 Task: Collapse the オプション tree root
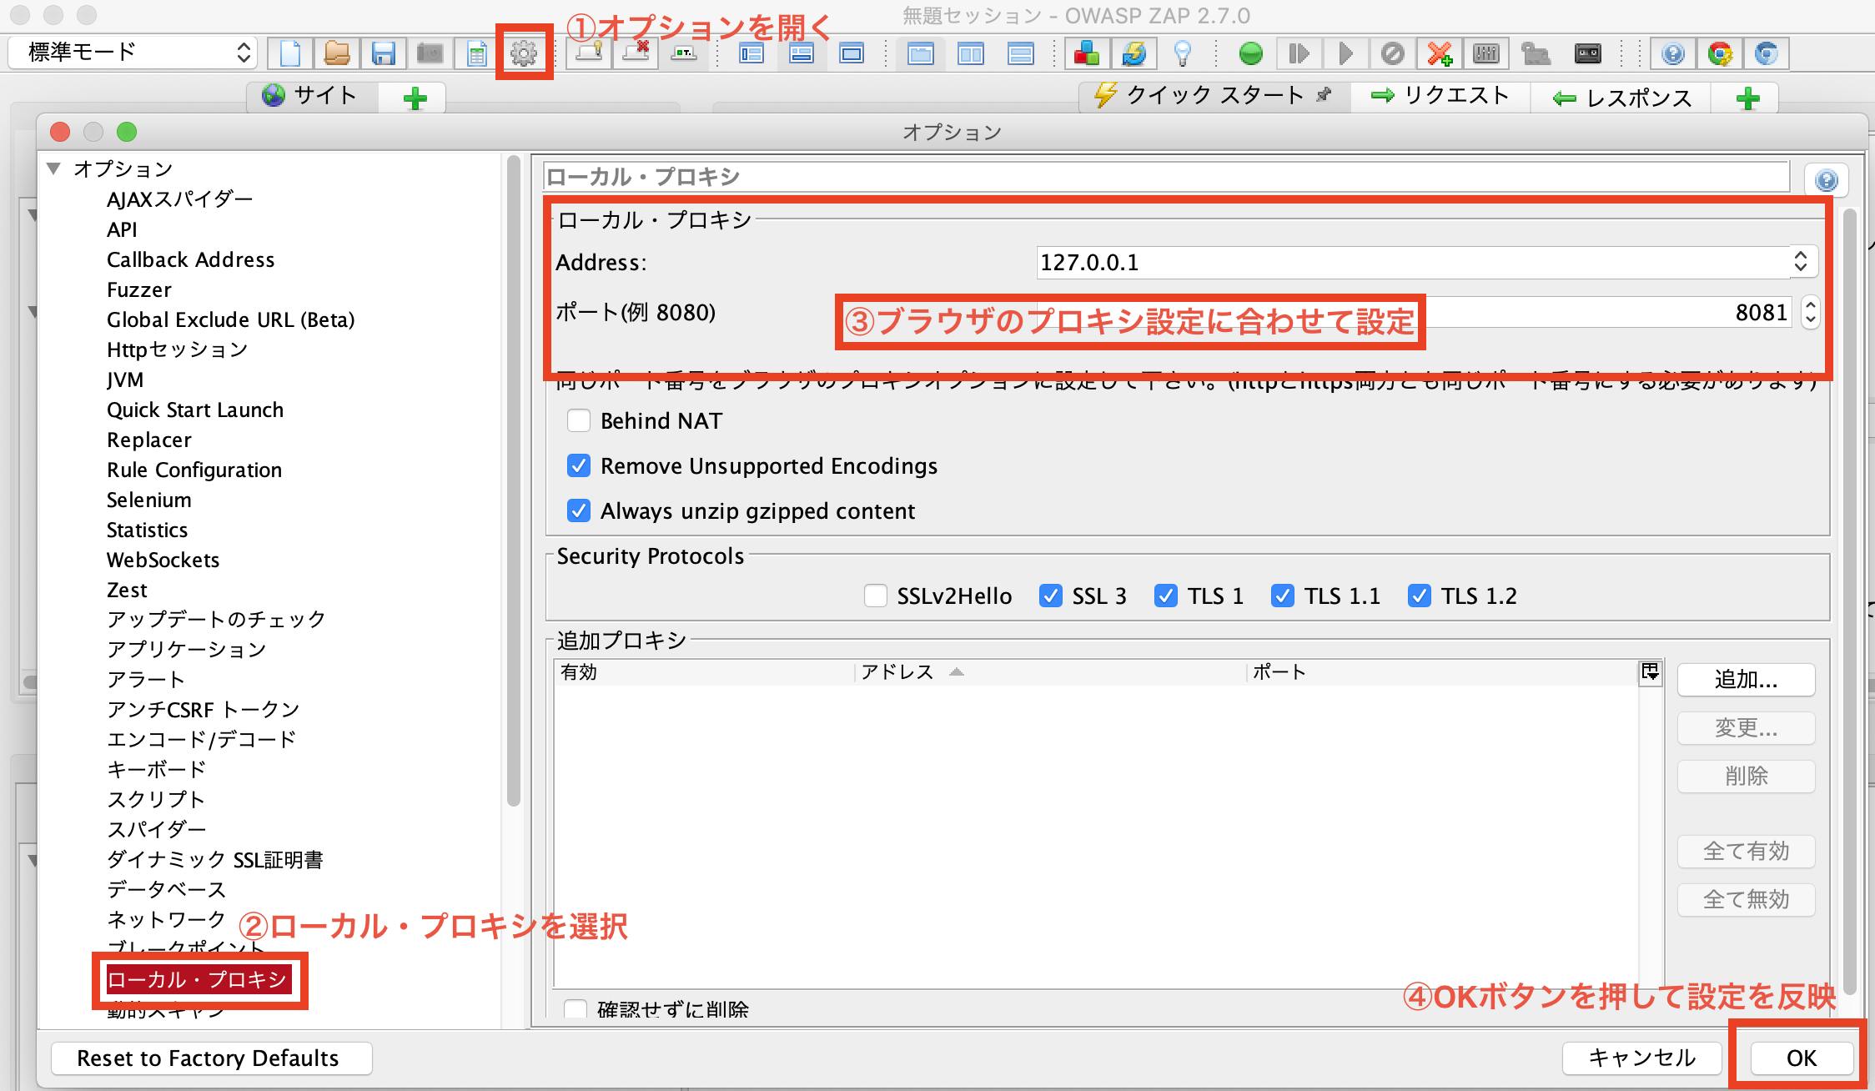click(x=53, y=168)
